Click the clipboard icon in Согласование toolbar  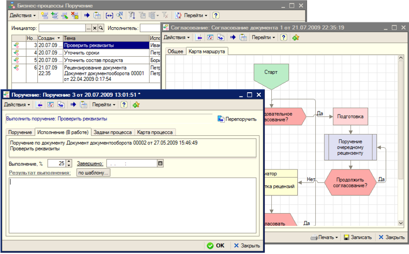(x=243, y=38)
